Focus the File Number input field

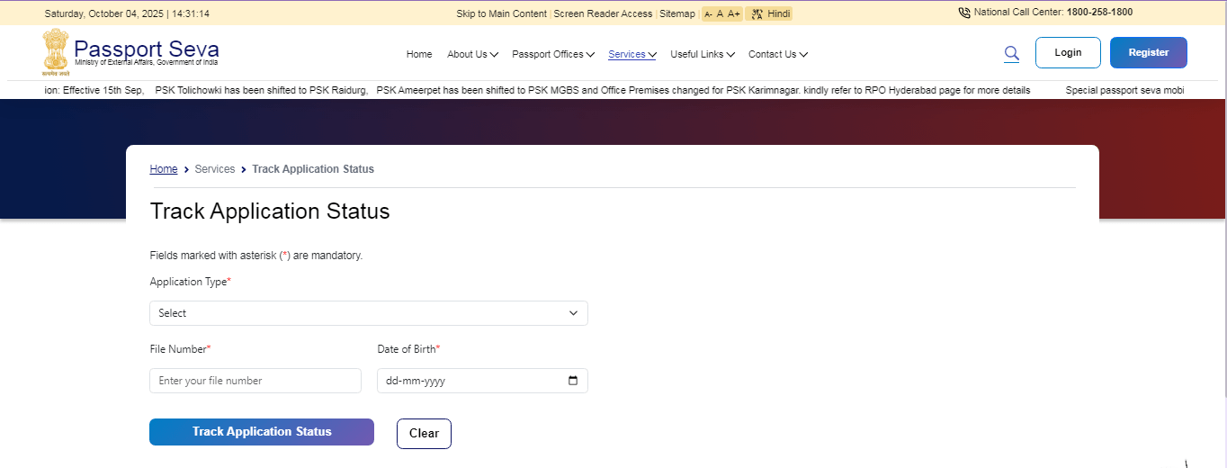point(255,381)
